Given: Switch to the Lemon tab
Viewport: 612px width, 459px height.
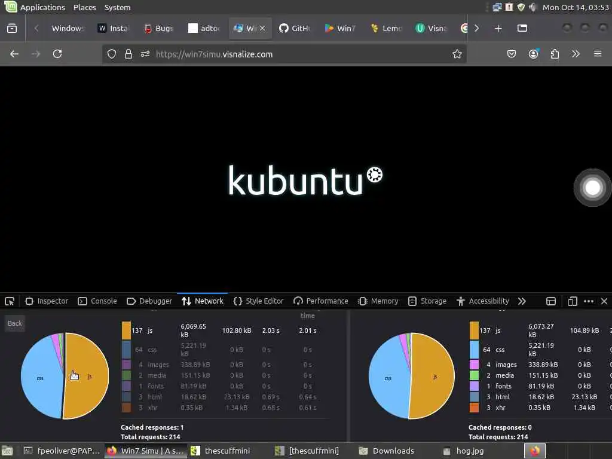Looking at the screenshot, I should click(386, 28).
